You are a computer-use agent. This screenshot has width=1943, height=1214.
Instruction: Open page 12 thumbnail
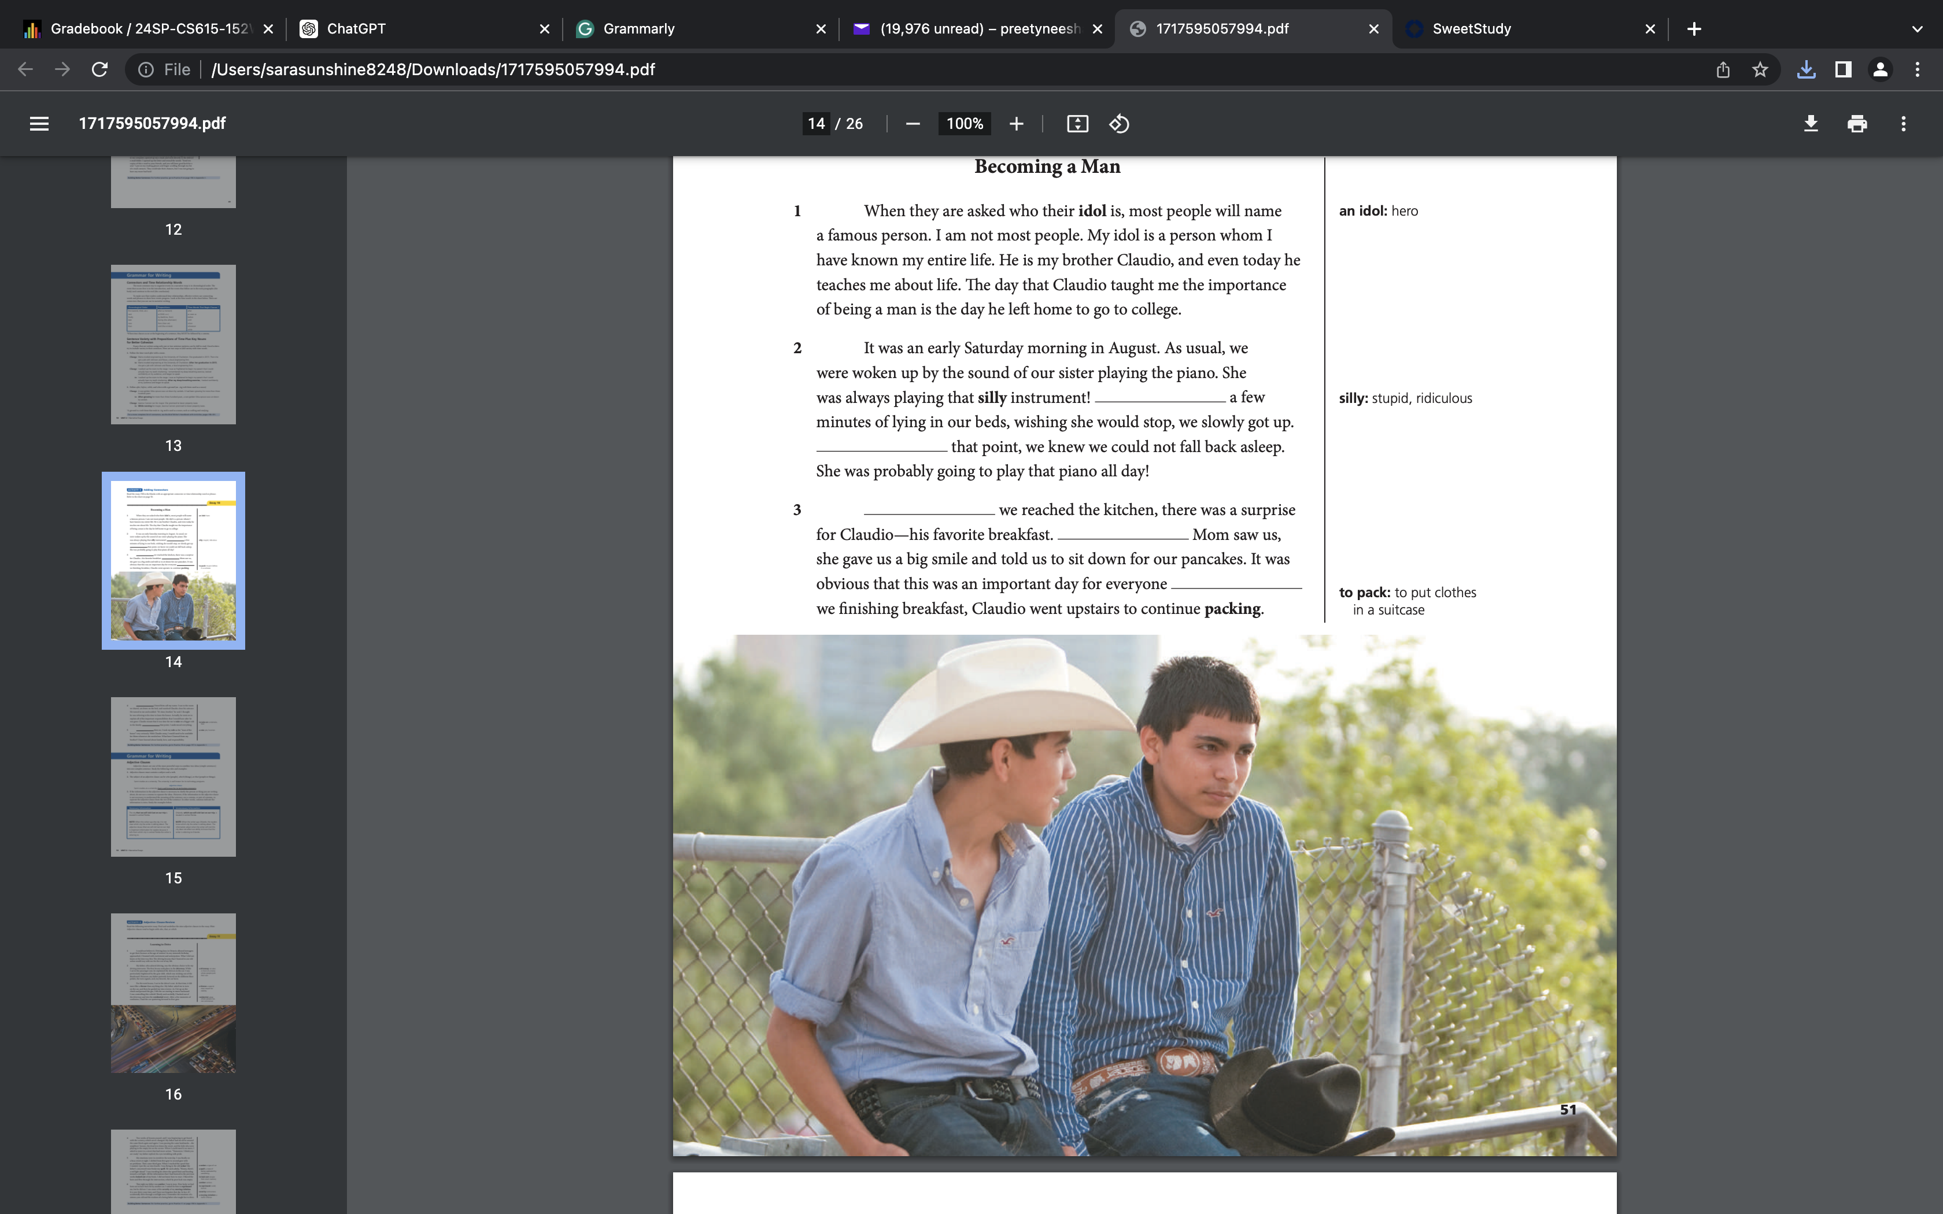click(173, 182)
